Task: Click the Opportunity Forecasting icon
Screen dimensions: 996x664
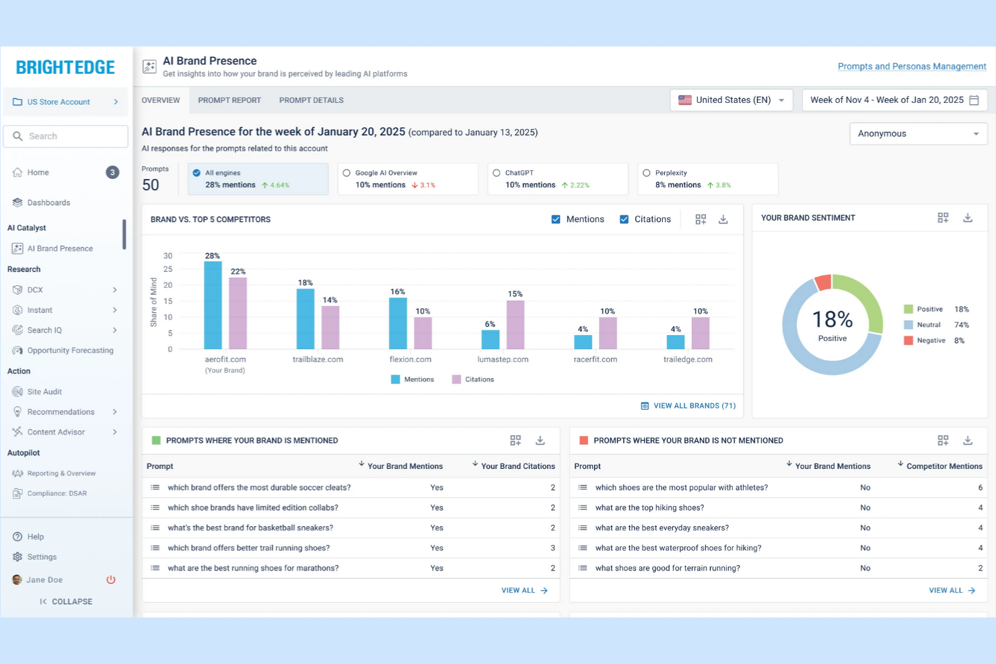Action: coord(18,351)
